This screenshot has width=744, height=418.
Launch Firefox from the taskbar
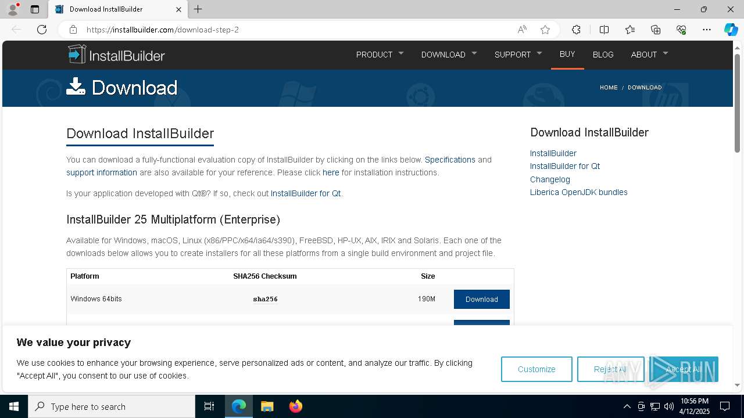coord(295,406)
